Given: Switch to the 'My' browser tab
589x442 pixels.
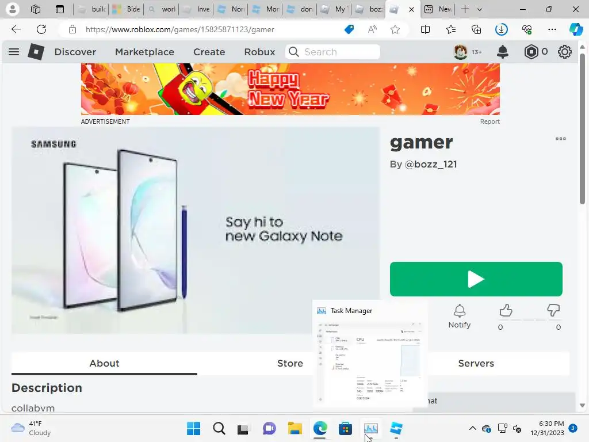Looking at the screenshot, I should (x=334, y=9).
